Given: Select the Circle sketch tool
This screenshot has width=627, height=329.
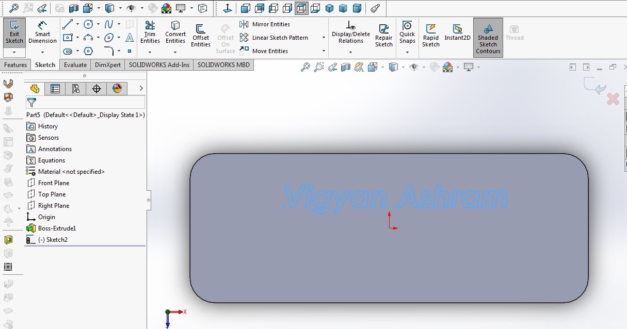Looking at the screenshot, I should [x=88, y=24].
